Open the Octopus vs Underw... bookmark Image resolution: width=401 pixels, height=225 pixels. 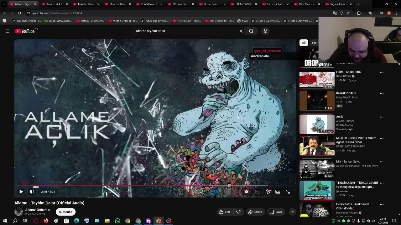tap(90, 21)
